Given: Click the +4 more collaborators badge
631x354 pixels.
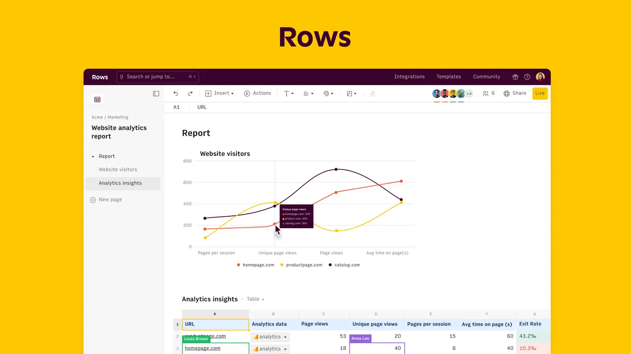Looking at the screenshot, I should [x=469, y=93].
